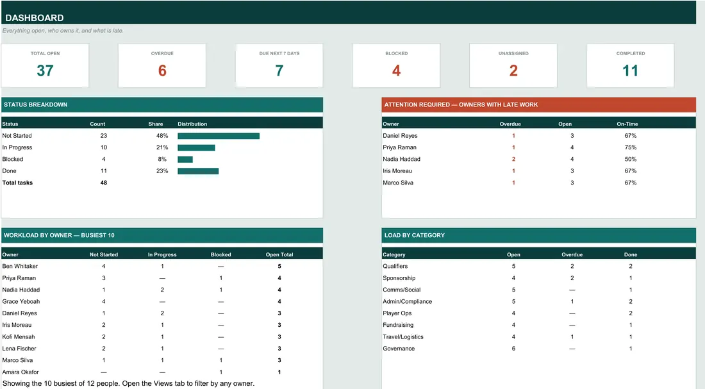Select the Qualifiers category row
This screenshot has width=705, height=389.
point(538,266)
